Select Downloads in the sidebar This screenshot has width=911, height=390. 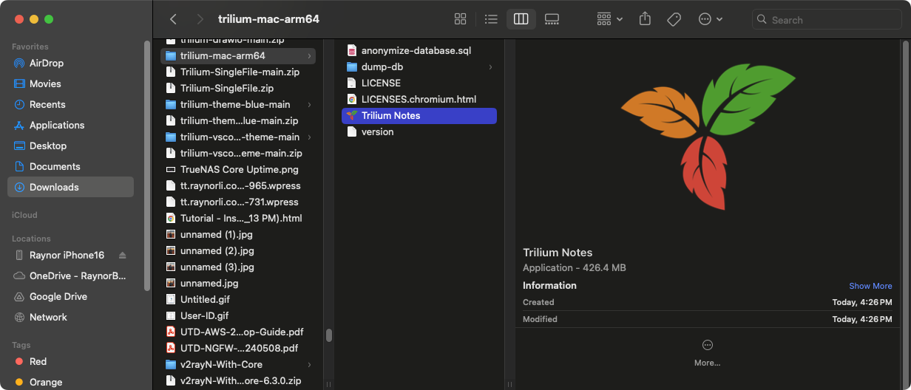[70, 187]
